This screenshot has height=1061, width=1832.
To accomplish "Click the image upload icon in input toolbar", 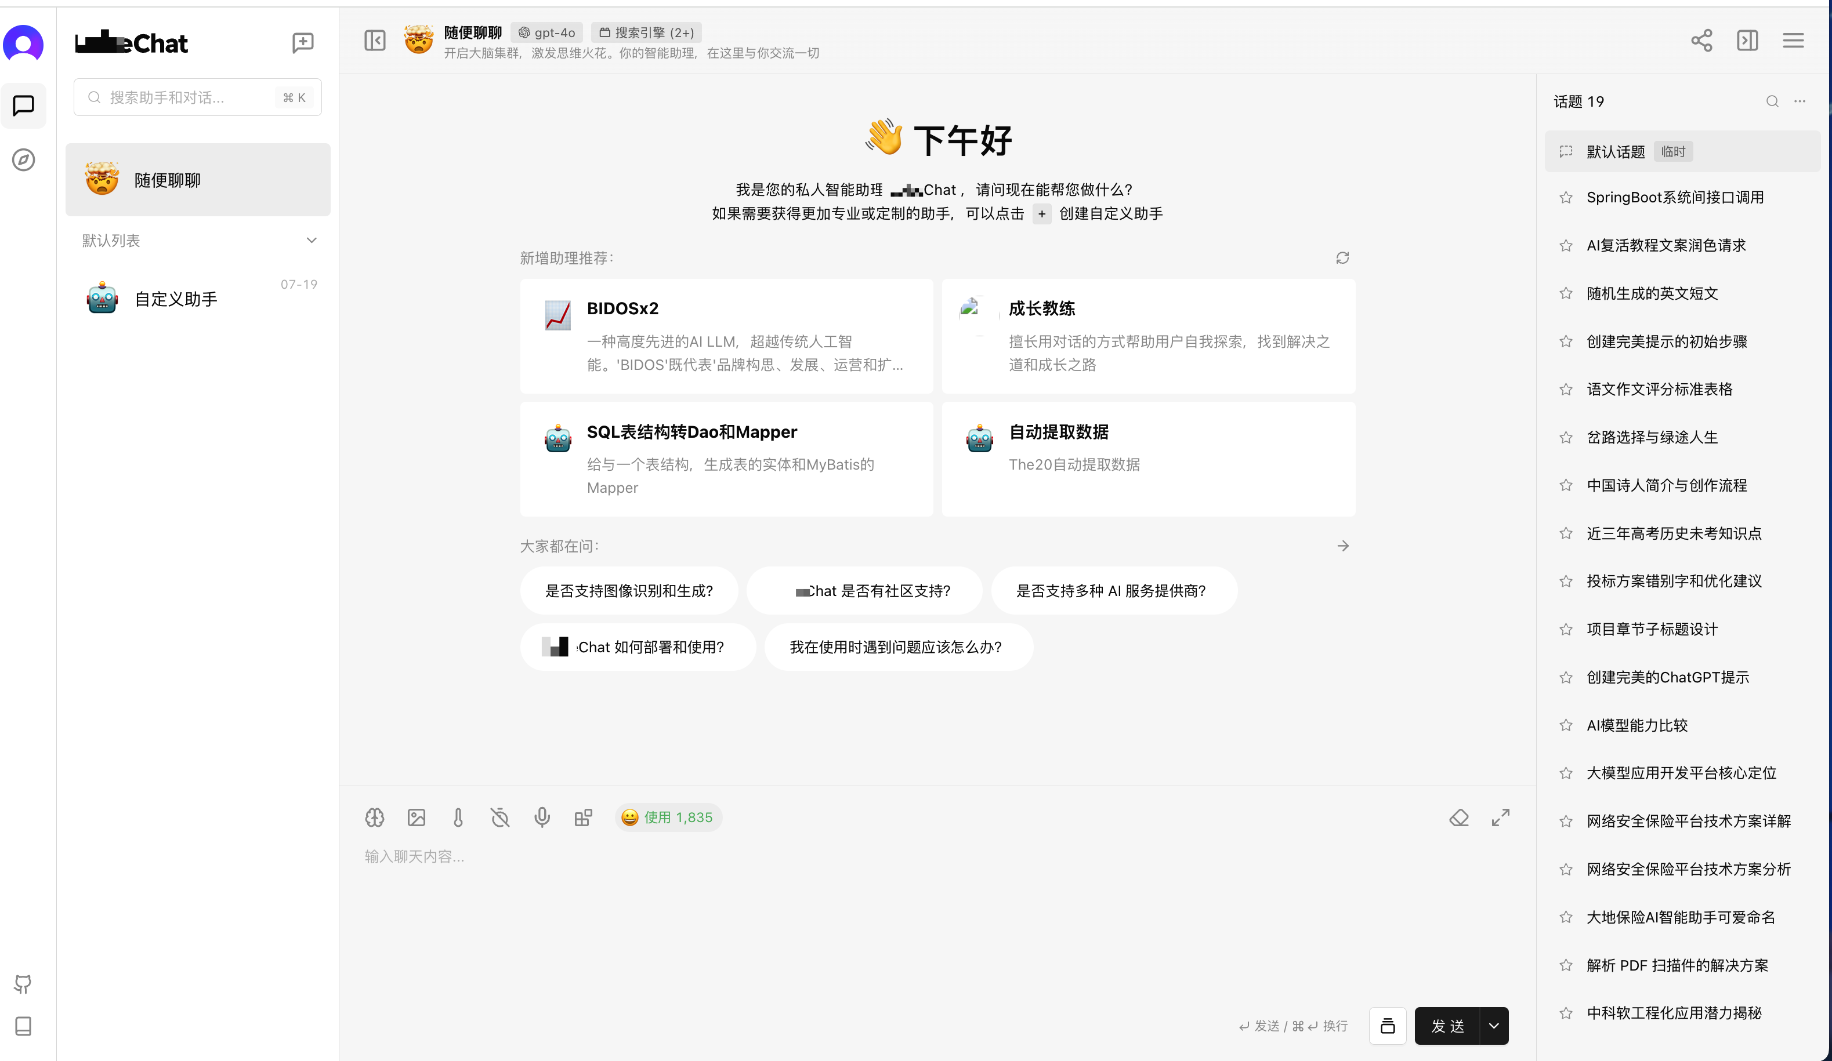I will tap(417, 817).
